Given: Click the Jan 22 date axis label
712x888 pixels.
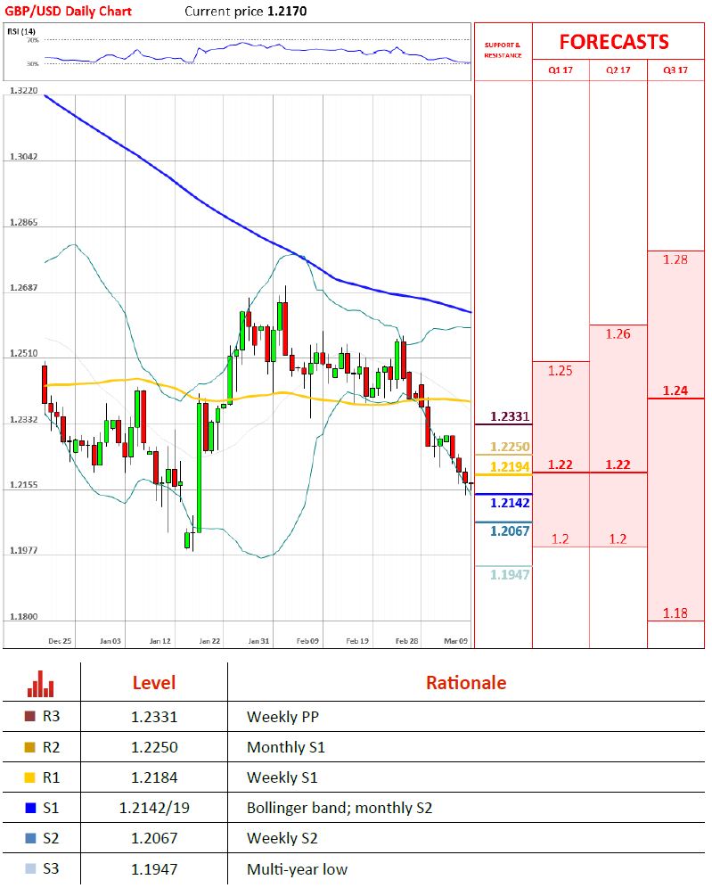Looking at the screenshot, I should point(210,640).
